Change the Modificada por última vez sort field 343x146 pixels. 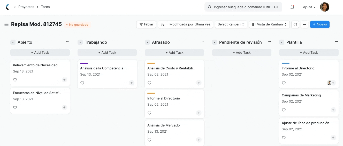pyautogui.click(x=190, y=24)
